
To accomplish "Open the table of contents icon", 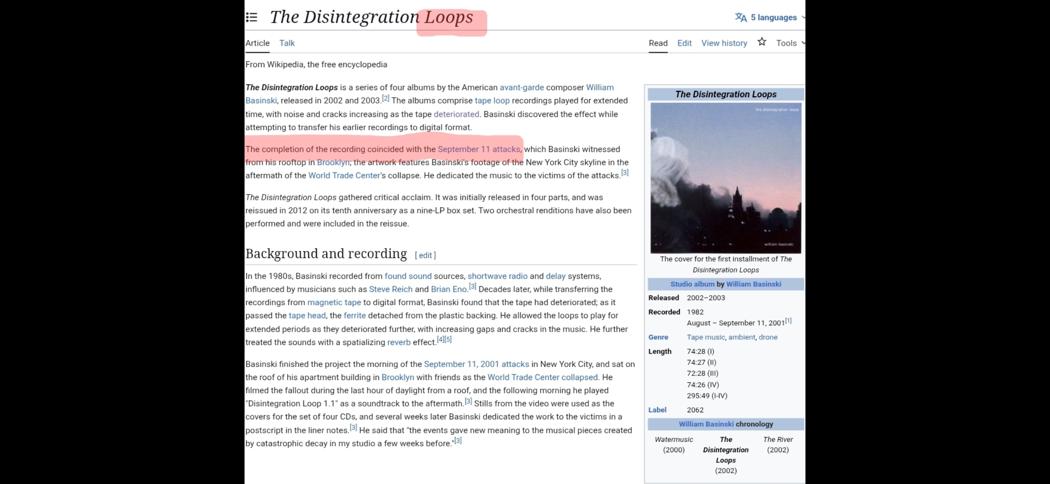I will [x=252, y=17].
